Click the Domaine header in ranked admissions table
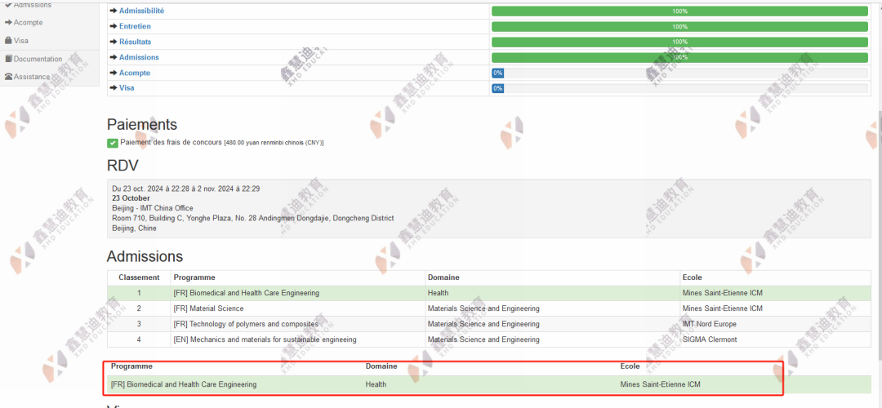The height and width of the screenshot is (408, 882). (x=443, y=277)
